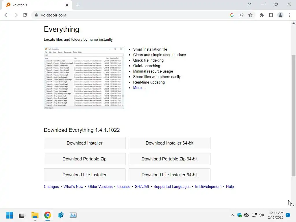Open the notification badge showing 1

[288, 215]
